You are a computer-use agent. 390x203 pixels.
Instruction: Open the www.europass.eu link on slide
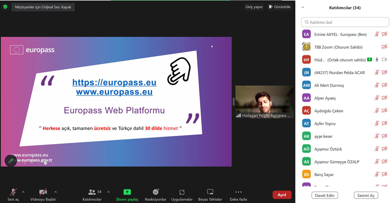point(114,92)
